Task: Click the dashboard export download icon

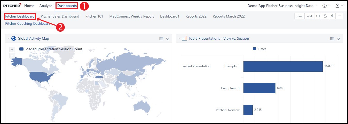Action: (x=332, y=16)
